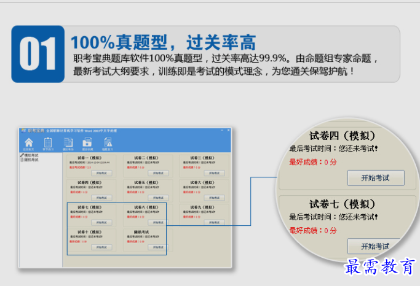Click 最后考试时间 line under magnified 试卷七
420x286 pixels.
[x=333, y=217]
